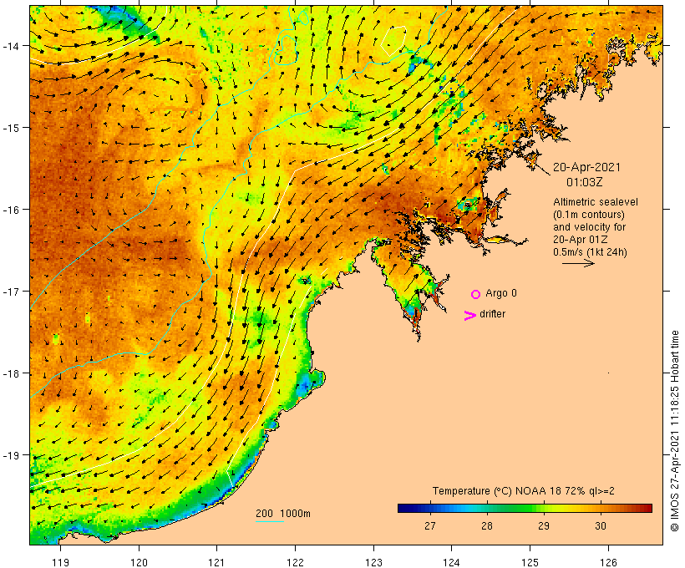Click the latitude label -15

point(10,128)
